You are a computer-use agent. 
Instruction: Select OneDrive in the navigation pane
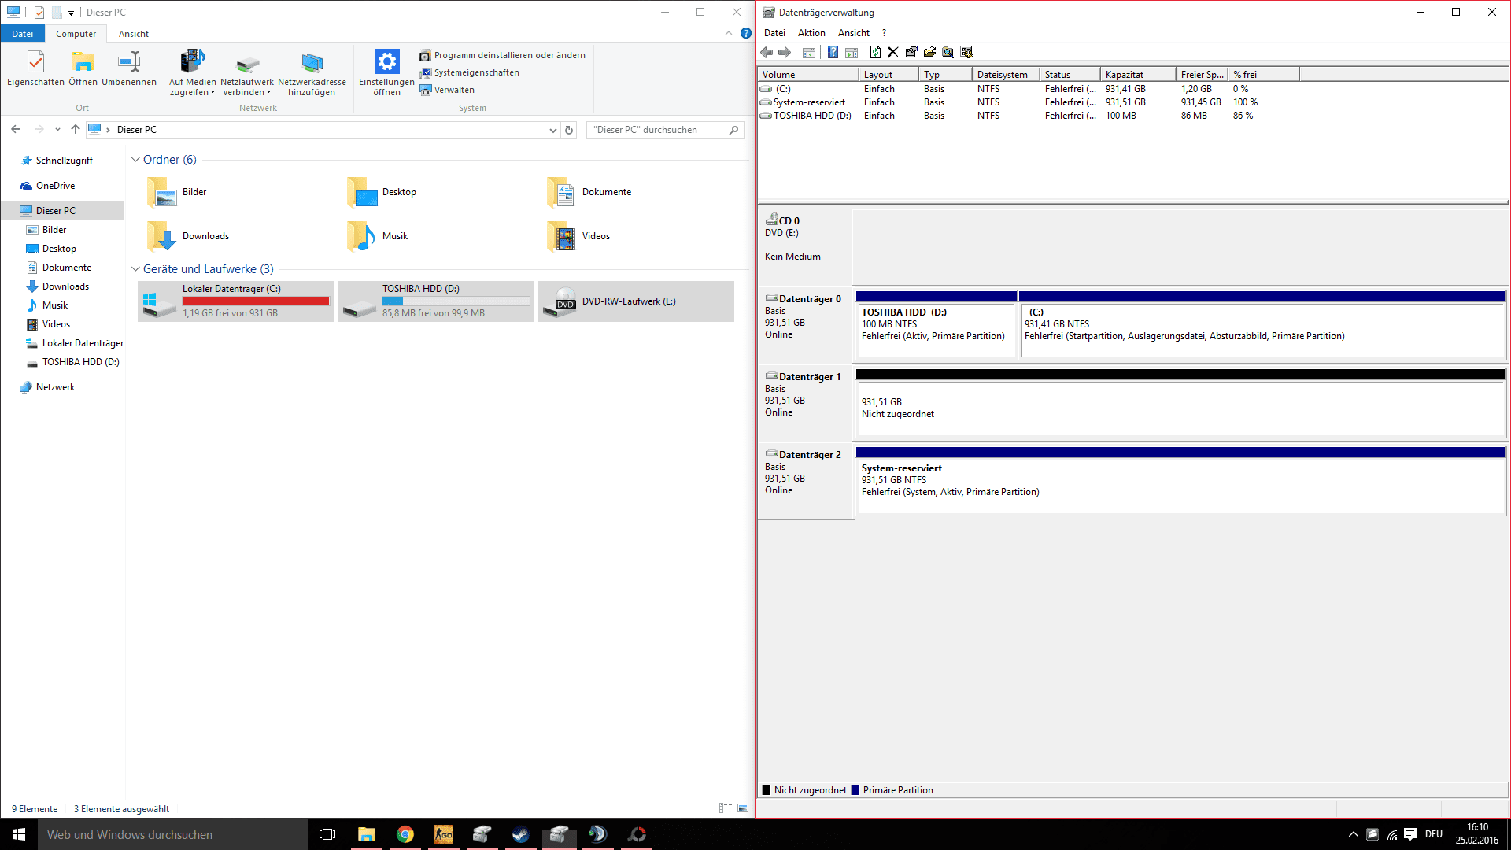coord(55,186)
